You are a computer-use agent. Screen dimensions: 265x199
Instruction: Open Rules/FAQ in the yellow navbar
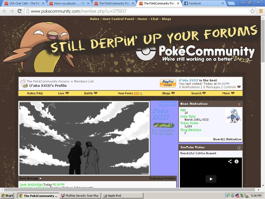pyautogui.click(x=35, y=93)
